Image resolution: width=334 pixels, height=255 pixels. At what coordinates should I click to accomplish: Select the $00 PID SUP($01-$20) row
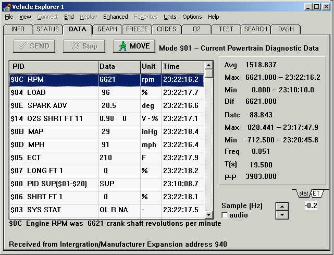coord(106,184)
